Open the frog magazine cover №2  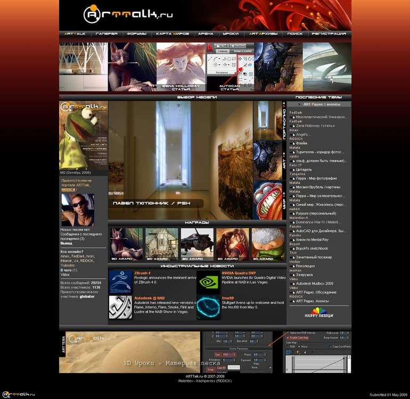click(84, 135)
